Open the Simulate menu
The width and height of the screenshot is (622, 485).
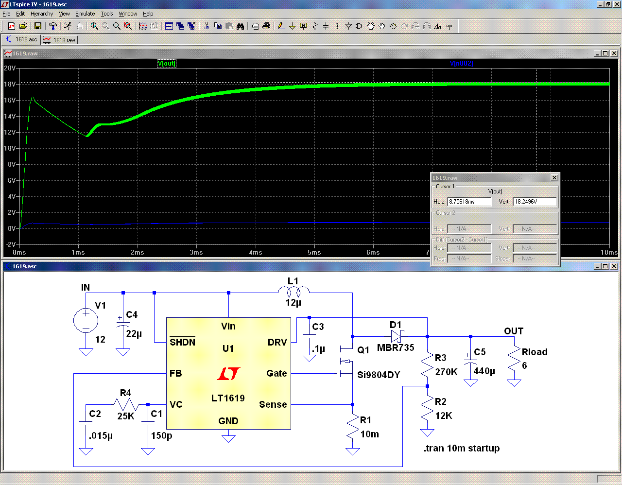tap(85, 14)
